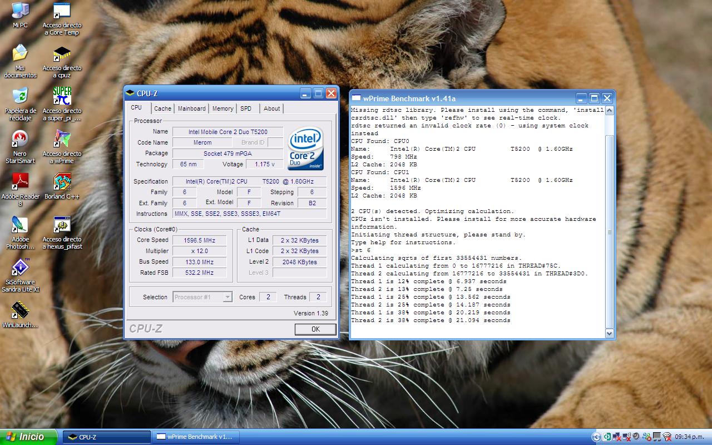
Task: Click the Package value Socket 479 mPGA
Action: [x=228, y=153]
